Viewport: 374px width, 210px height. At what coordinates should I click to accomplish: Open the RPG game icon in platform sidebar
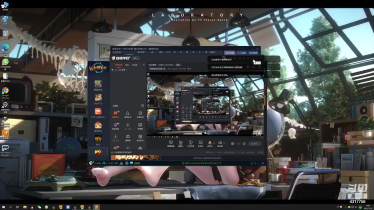click(98, 139)
